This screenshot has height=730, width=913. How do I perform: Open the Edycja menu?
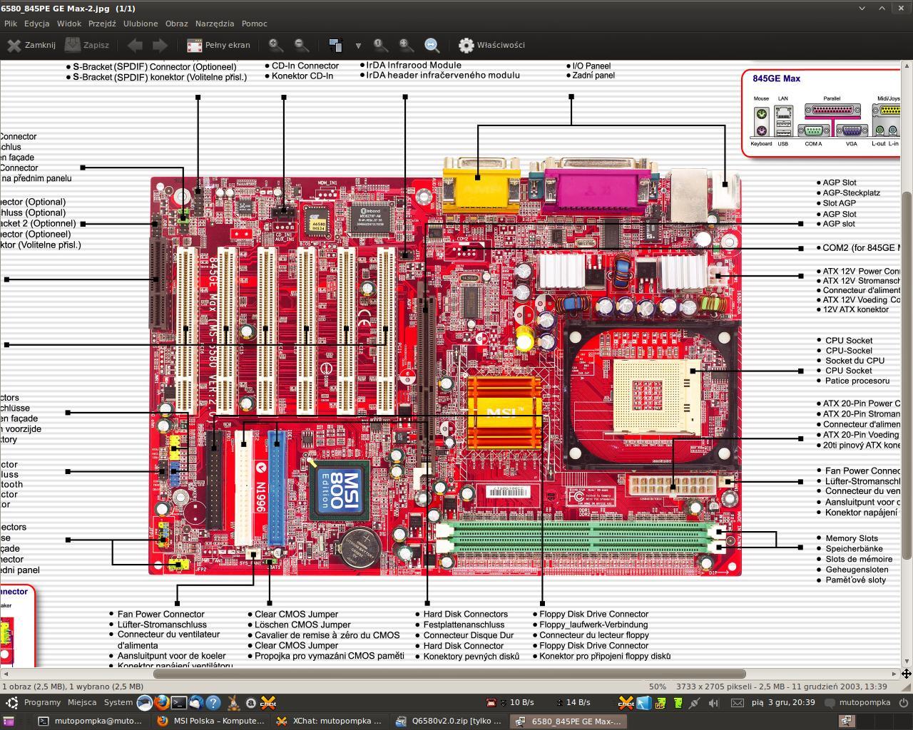coord(36,24)
